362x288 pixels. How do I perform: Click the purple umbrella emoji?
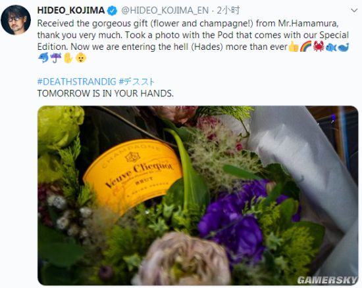(x=56, y=58)
